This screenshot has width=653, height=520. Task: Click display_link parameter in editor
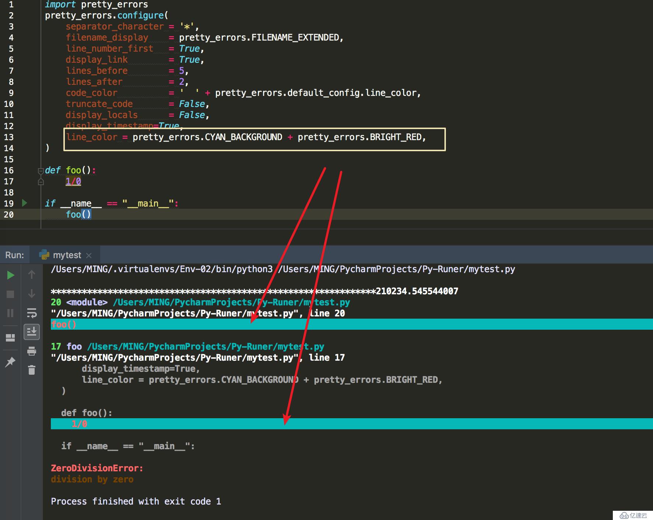[97, 60]
